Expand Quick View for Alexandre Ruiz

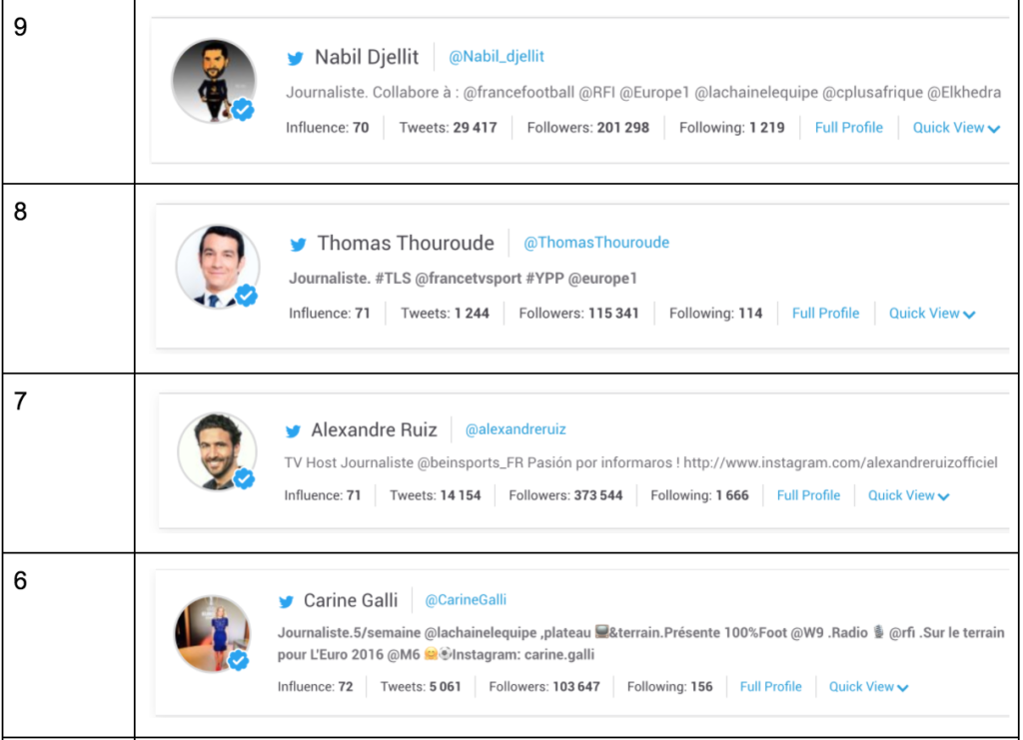click(908, 495)
